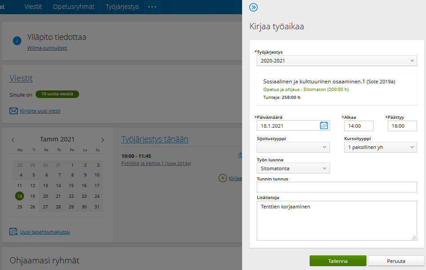The width and height of the screenshot is (426, 270).
Task: Click the calendar icon for Uusi tapahtumakutsu
Action: [x=14, y=231]
